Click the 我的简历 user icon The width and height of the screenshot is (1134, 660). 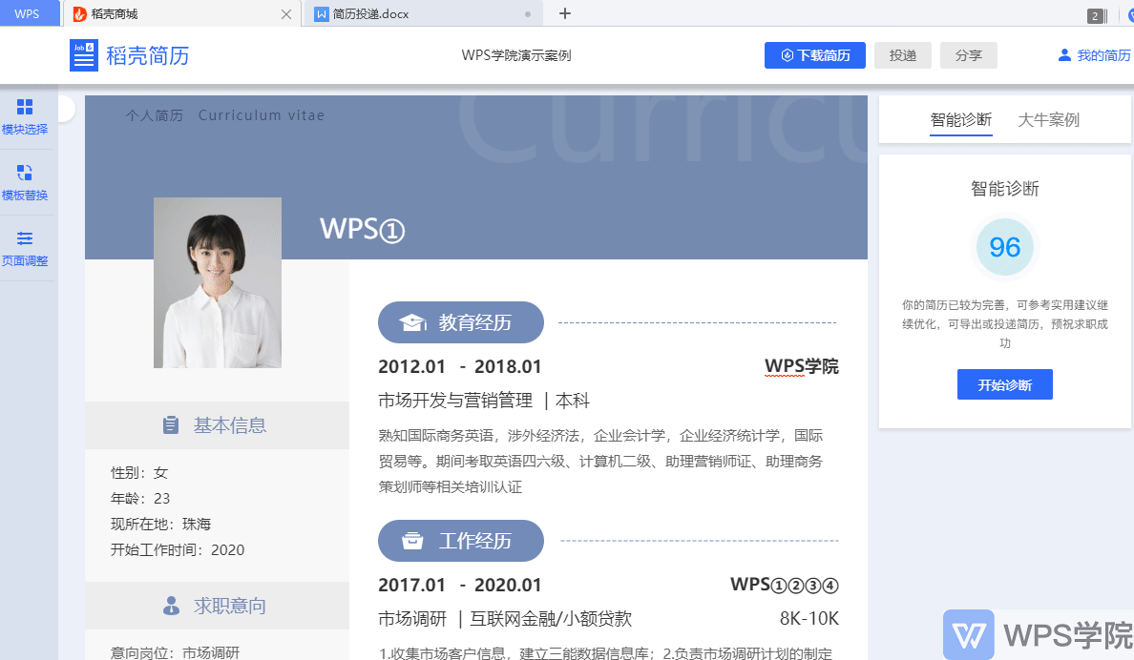click(x=1064, y=55)
